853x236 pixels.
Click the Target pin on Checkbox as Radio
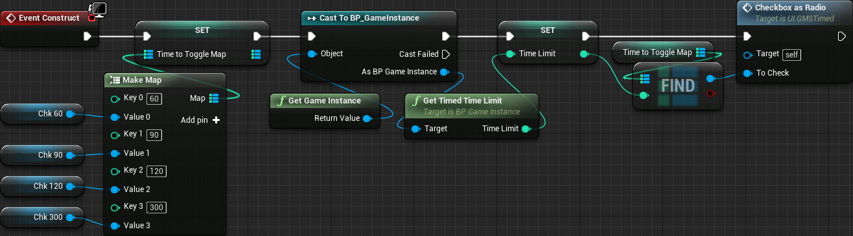747,54
